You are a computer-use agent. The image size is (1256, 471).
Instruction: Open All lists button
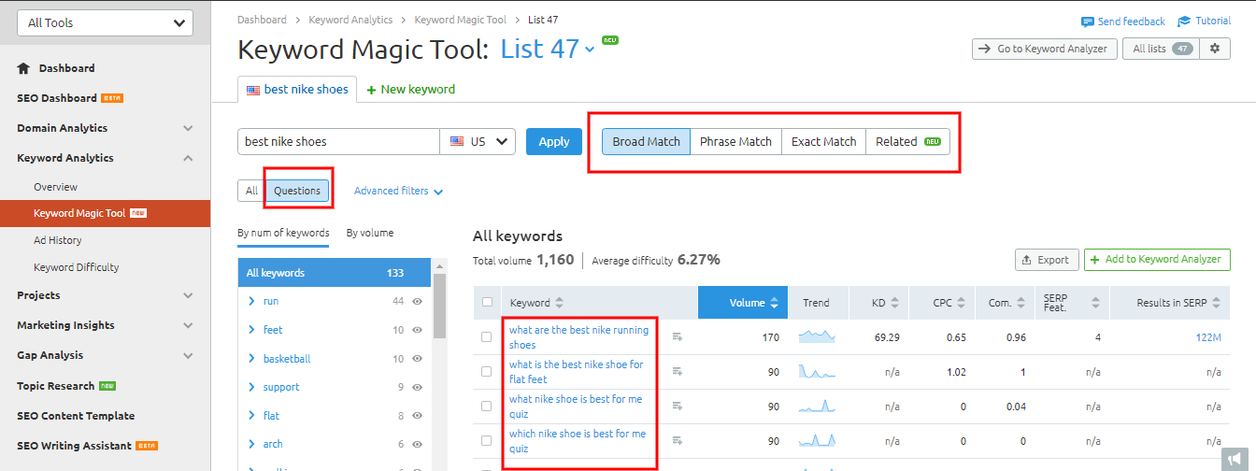click(x=1162, y=49)
